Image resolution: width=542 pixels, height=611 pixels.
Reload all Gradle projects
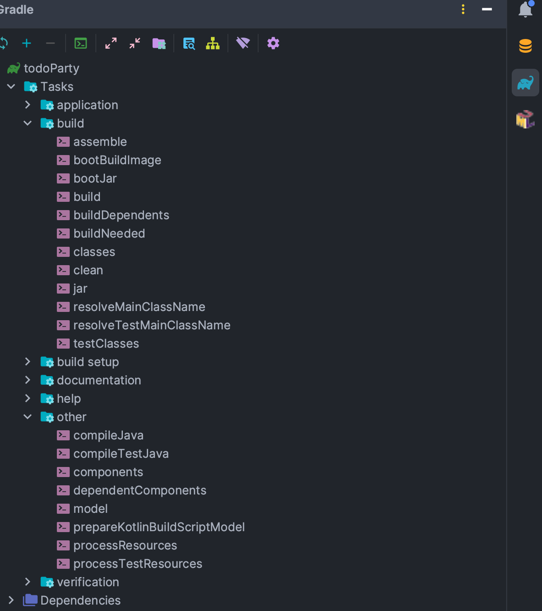[4, 44]
